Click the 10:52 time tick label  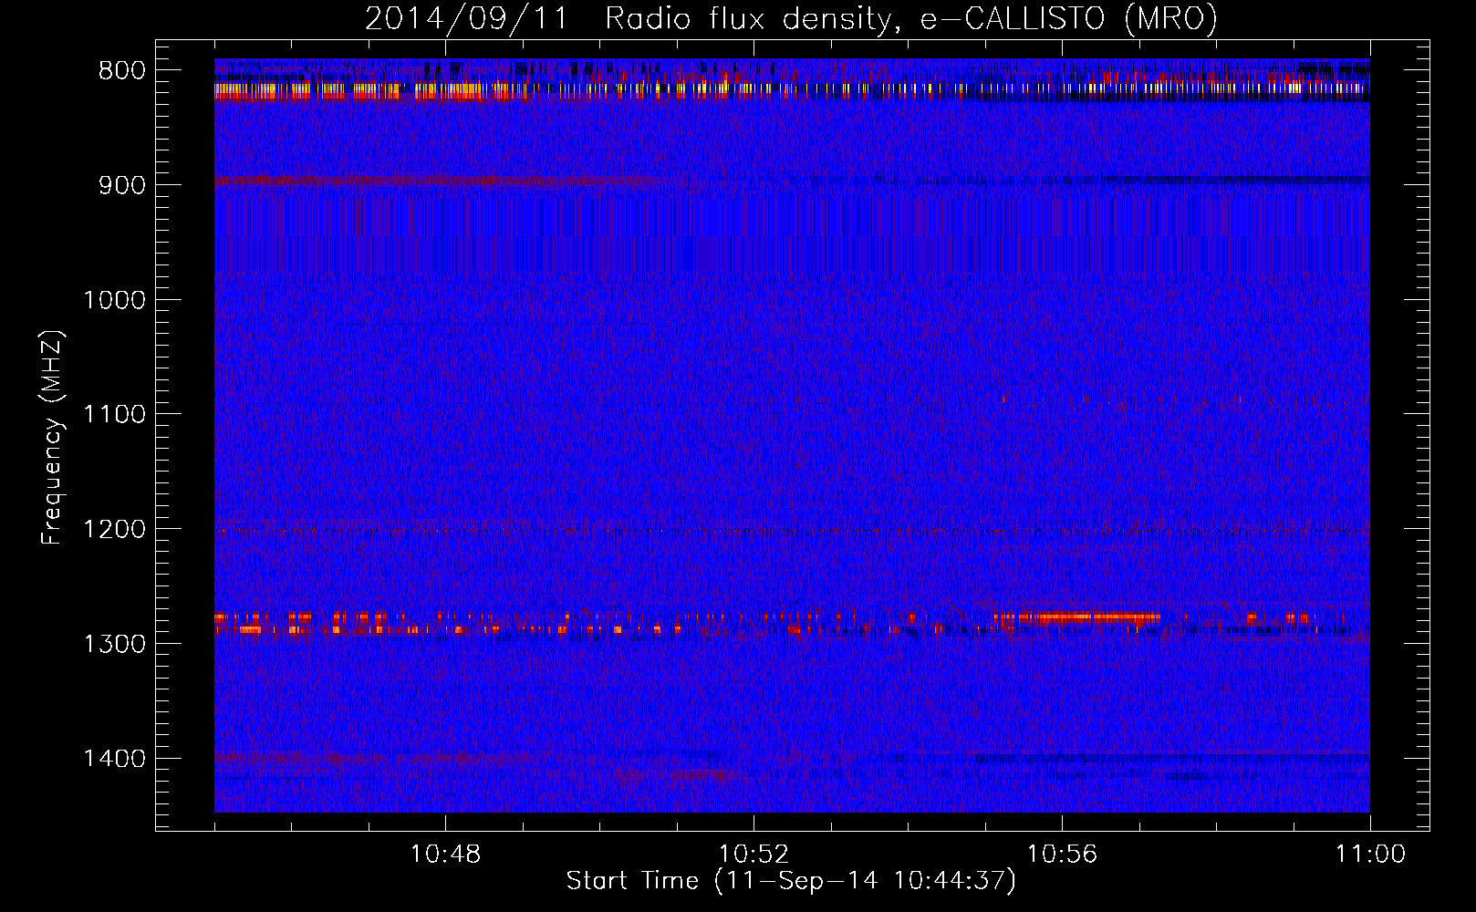[x=754, y=855]
